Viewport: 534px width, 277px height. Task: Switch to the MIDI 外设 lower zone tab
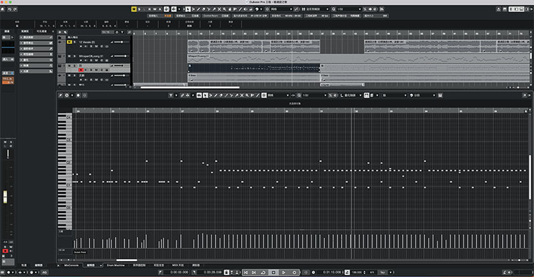tap(178, 265)
